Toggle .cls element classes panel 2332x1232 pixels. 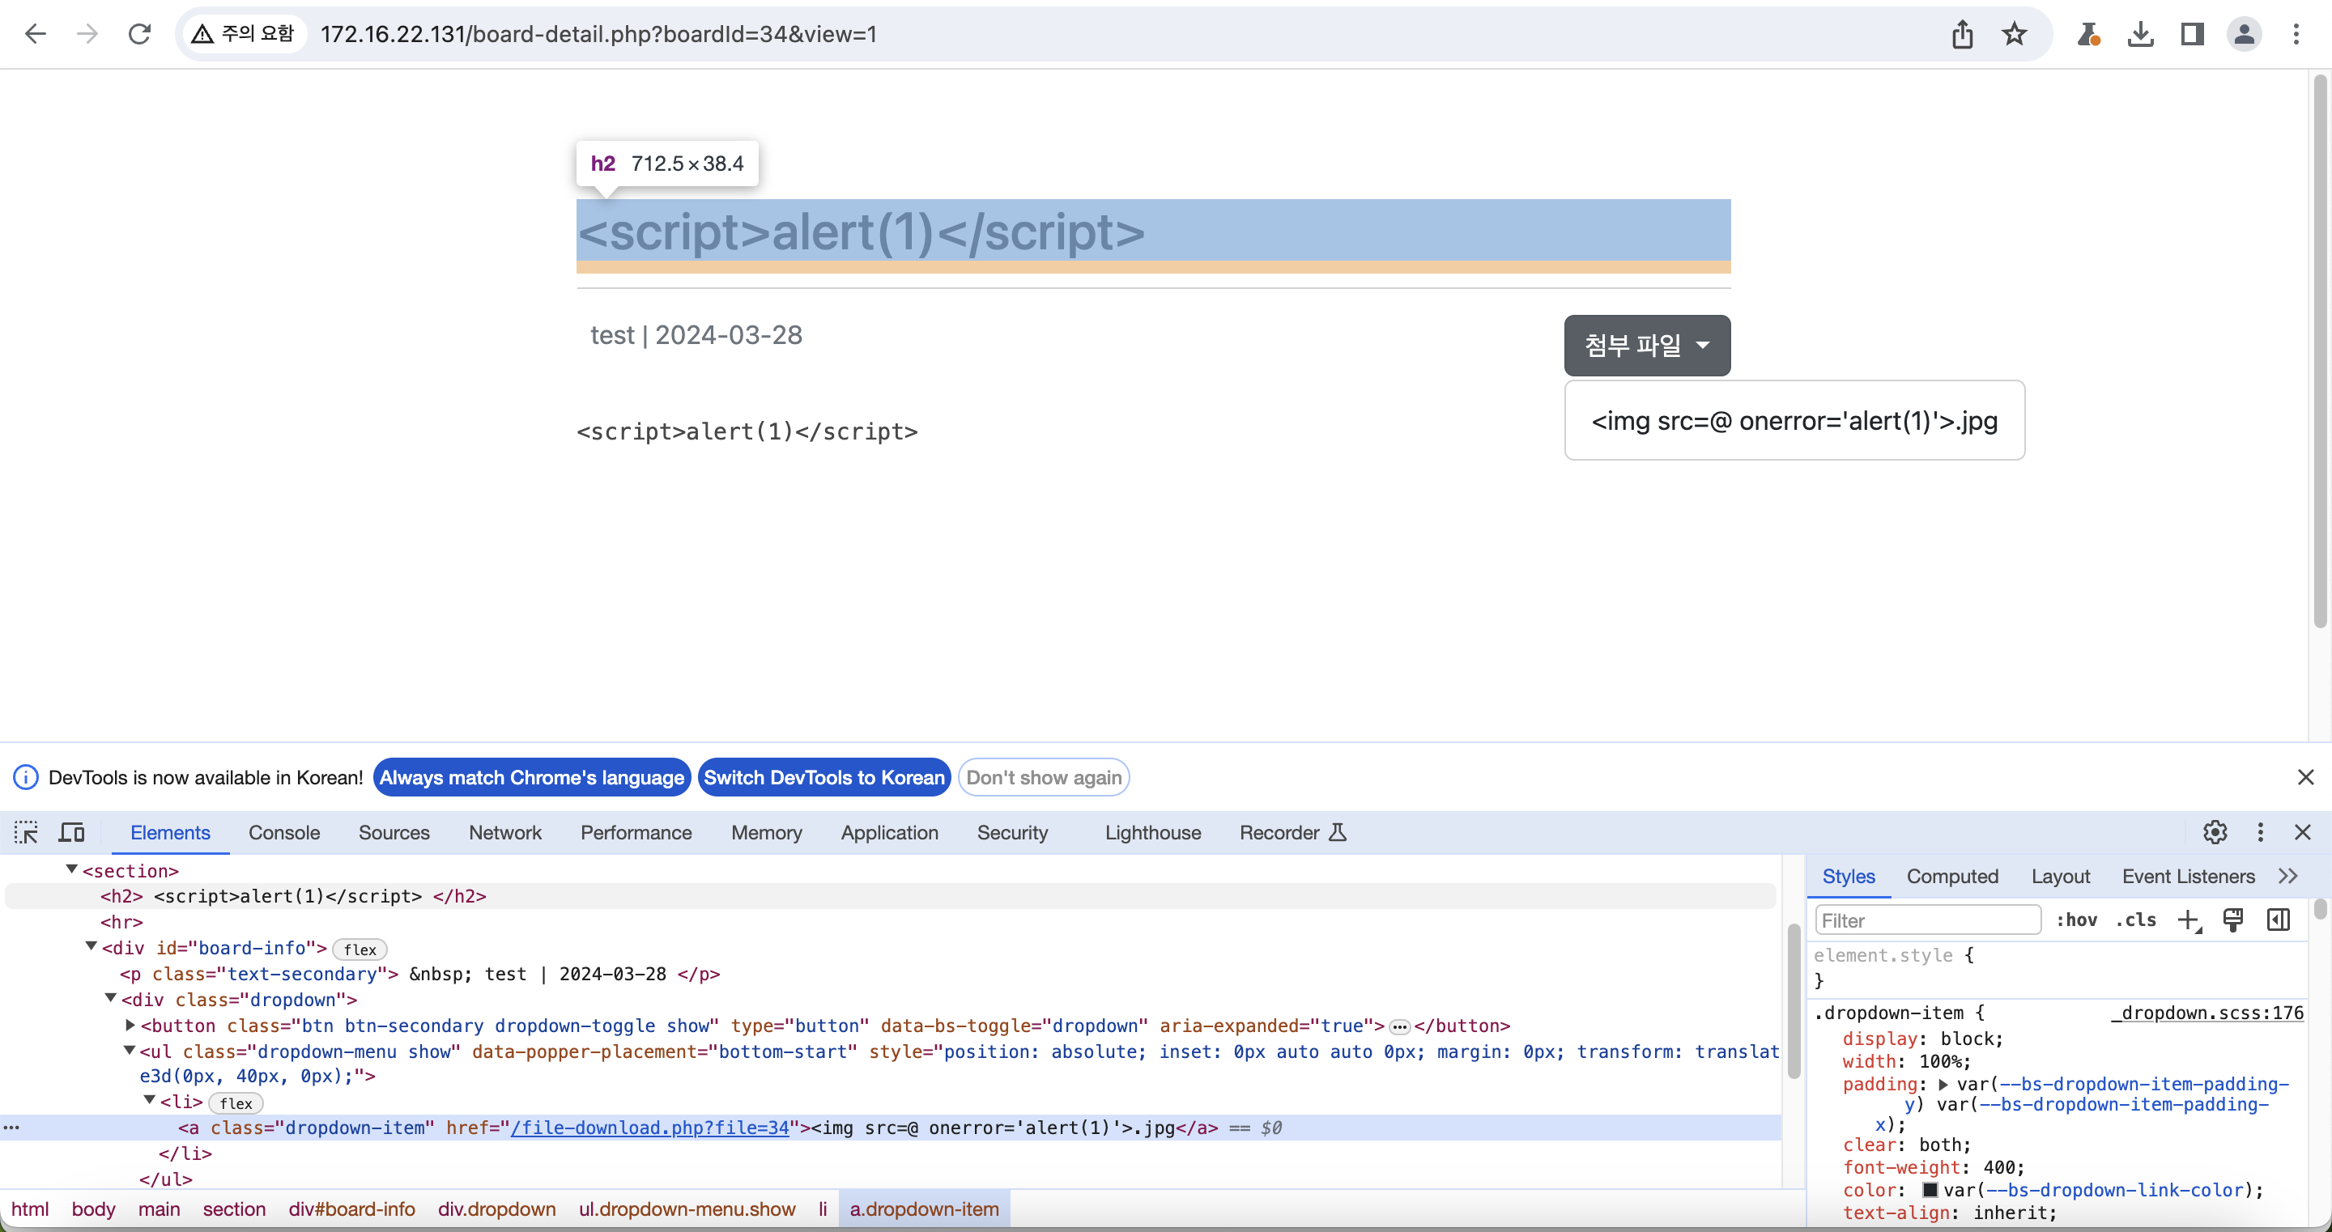pyautogui.click(x=2137, y=920)
